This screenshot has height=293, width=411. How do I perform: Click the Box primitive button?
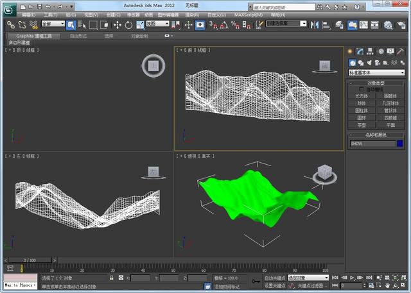(362, 96)
